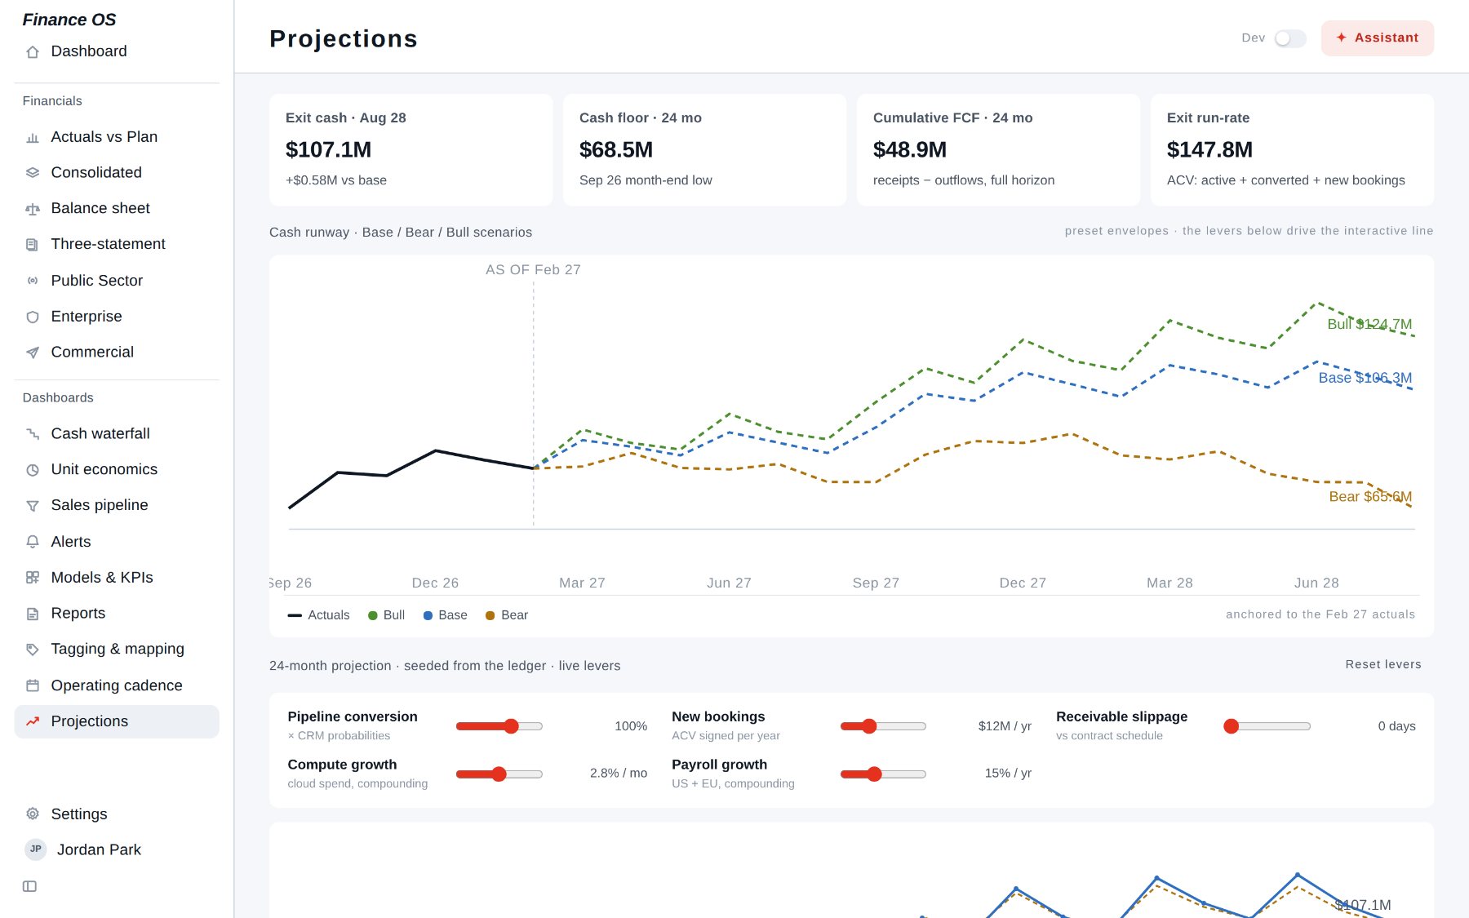Click the Bear $65.6M chart label

pos(1370,497)
